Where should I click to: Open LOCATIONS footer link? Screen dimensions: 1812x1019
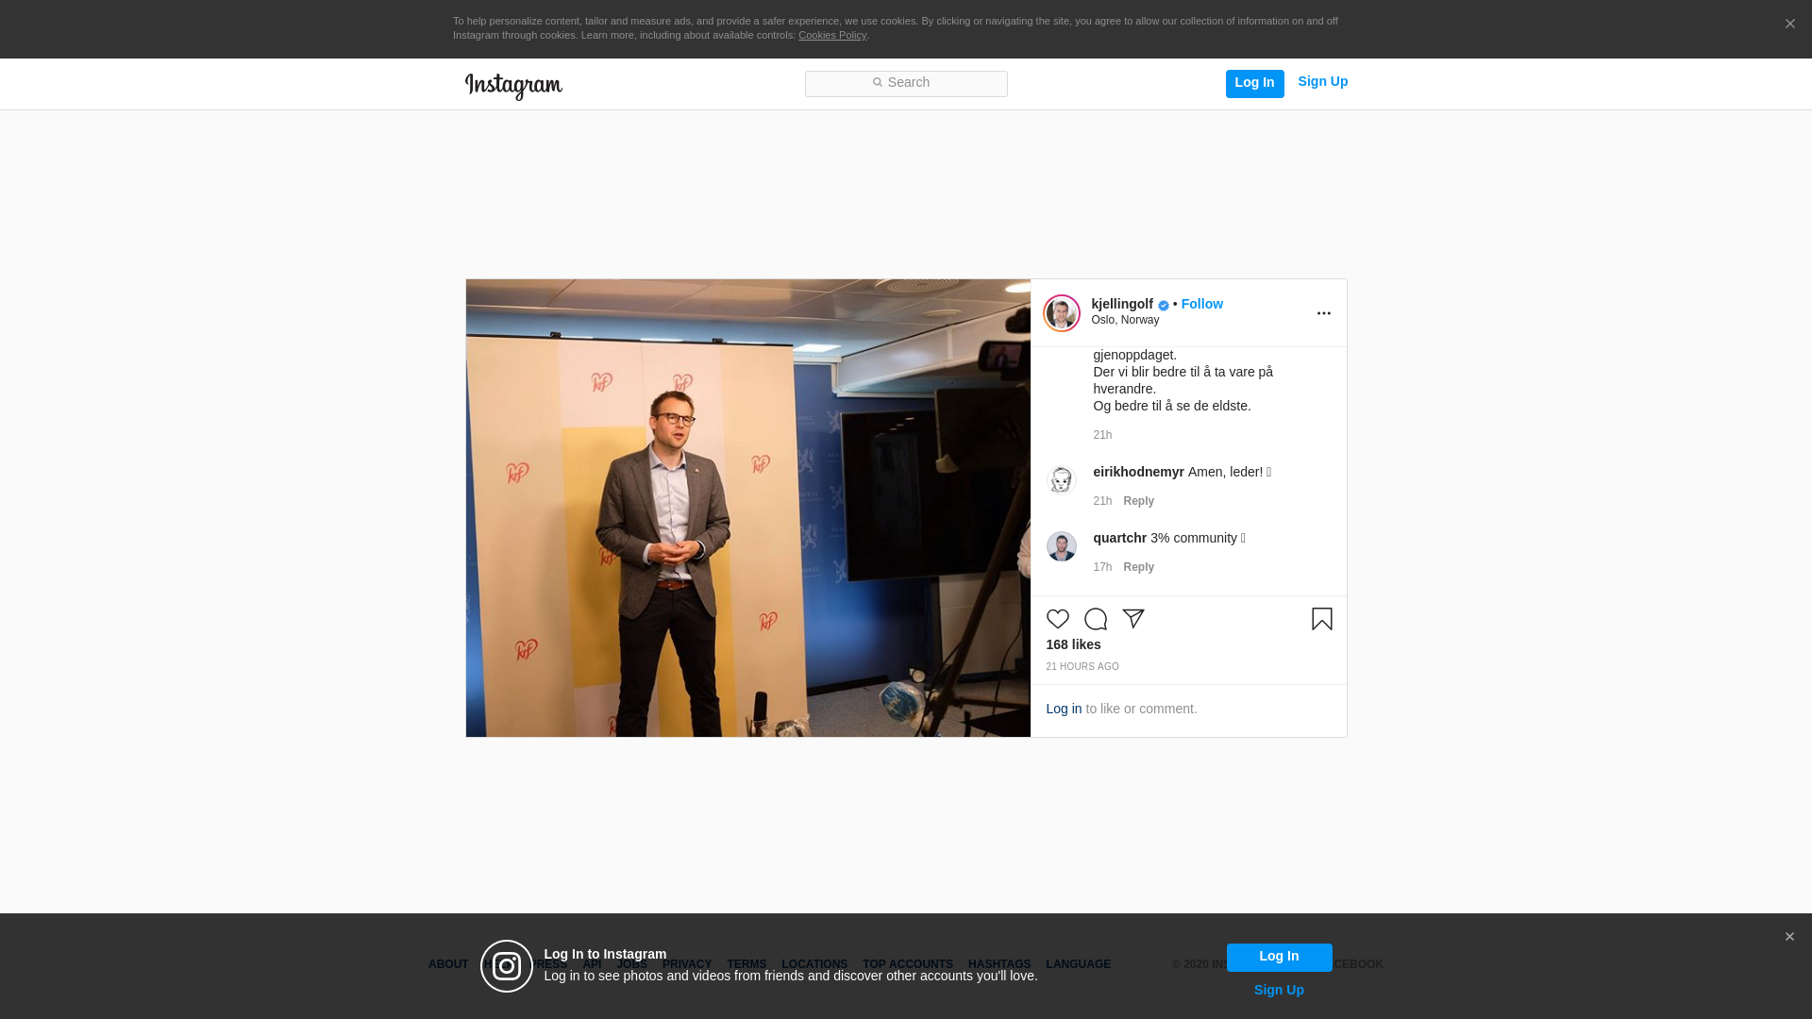[x=814, y=964]
